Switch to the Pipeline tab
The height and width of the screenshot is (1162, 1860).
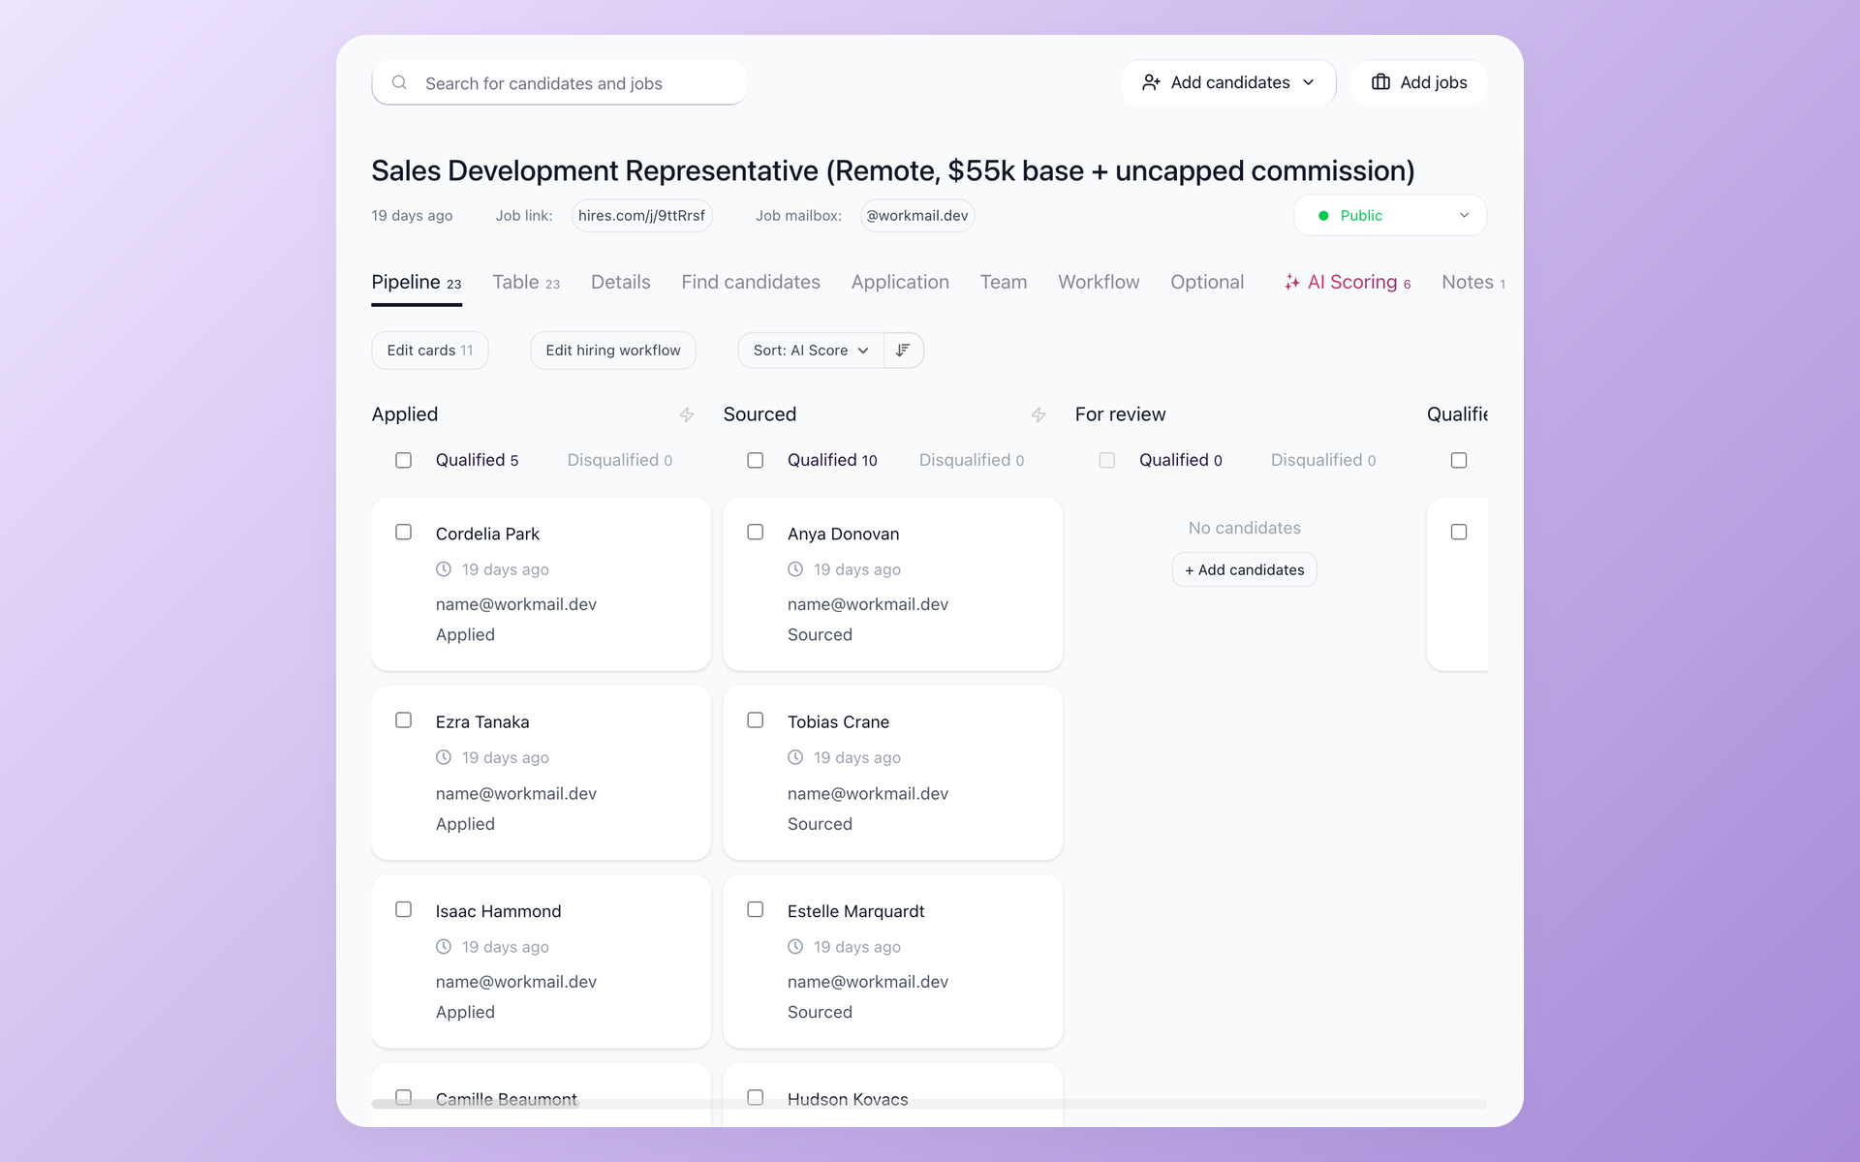point(417,283)
